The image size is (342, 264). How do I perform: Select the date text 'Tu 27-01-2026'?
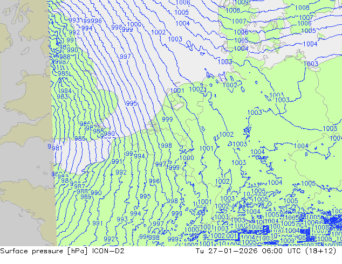[x=227, y=251]
